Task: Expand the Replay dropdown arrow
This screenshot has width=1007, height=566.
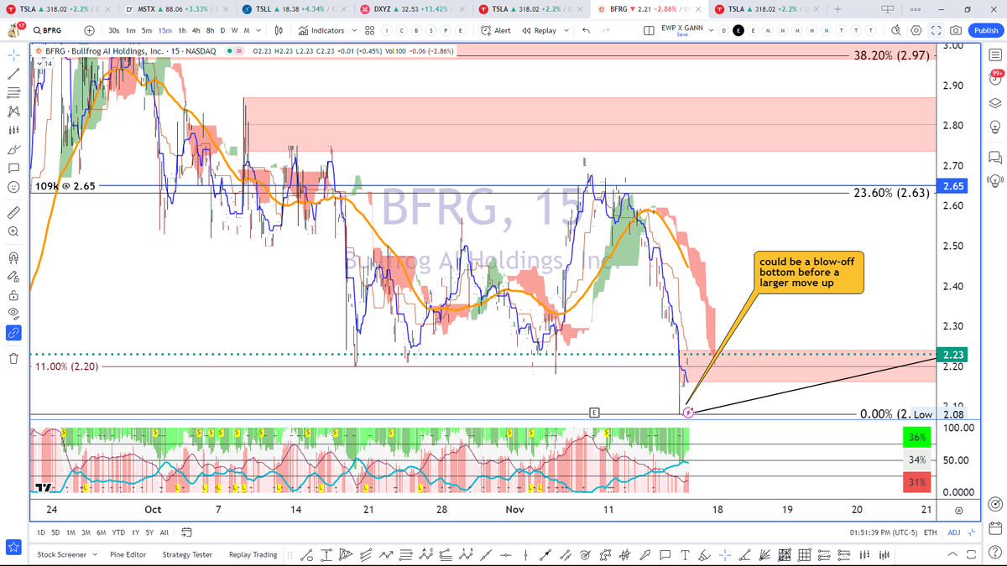Action: pos(566,30)
